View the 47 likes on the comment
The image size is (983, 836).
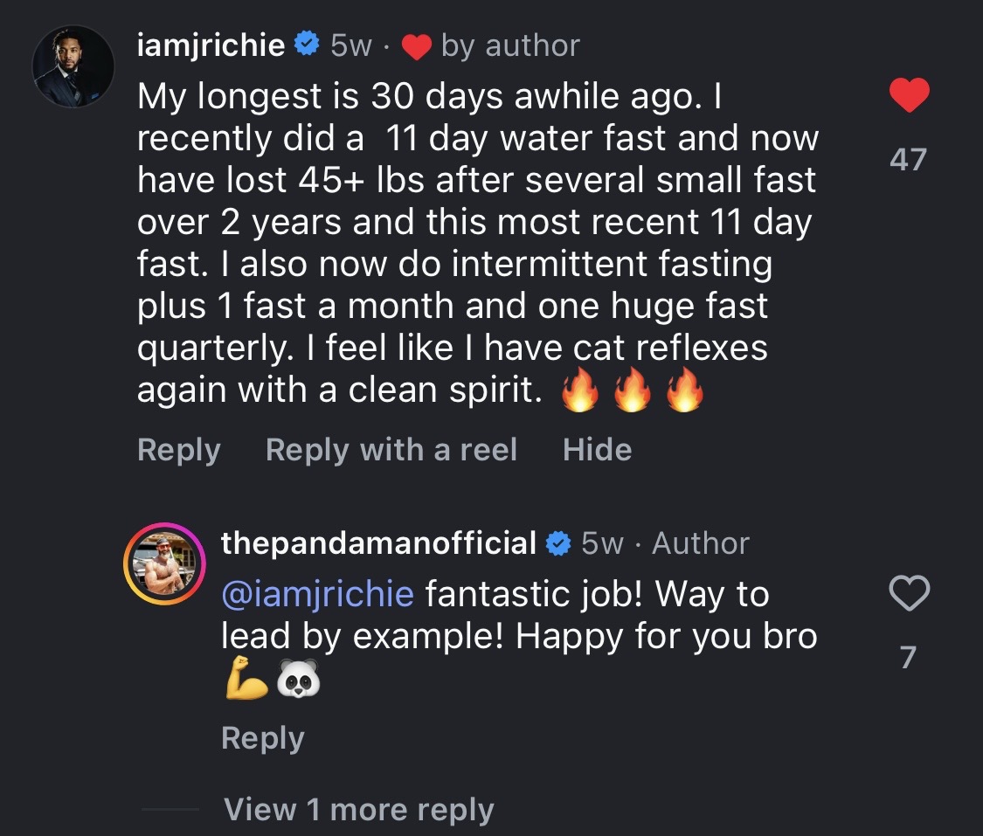908,159
